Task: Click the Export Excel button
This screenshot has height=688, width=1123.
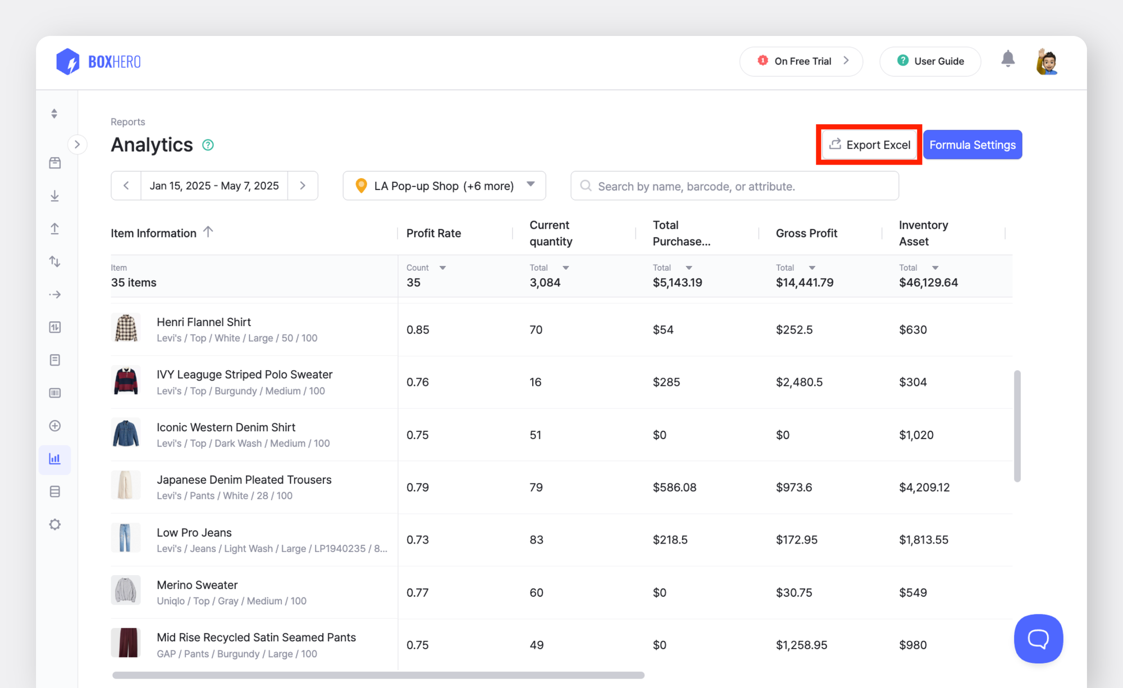Action: click(869, 145)
